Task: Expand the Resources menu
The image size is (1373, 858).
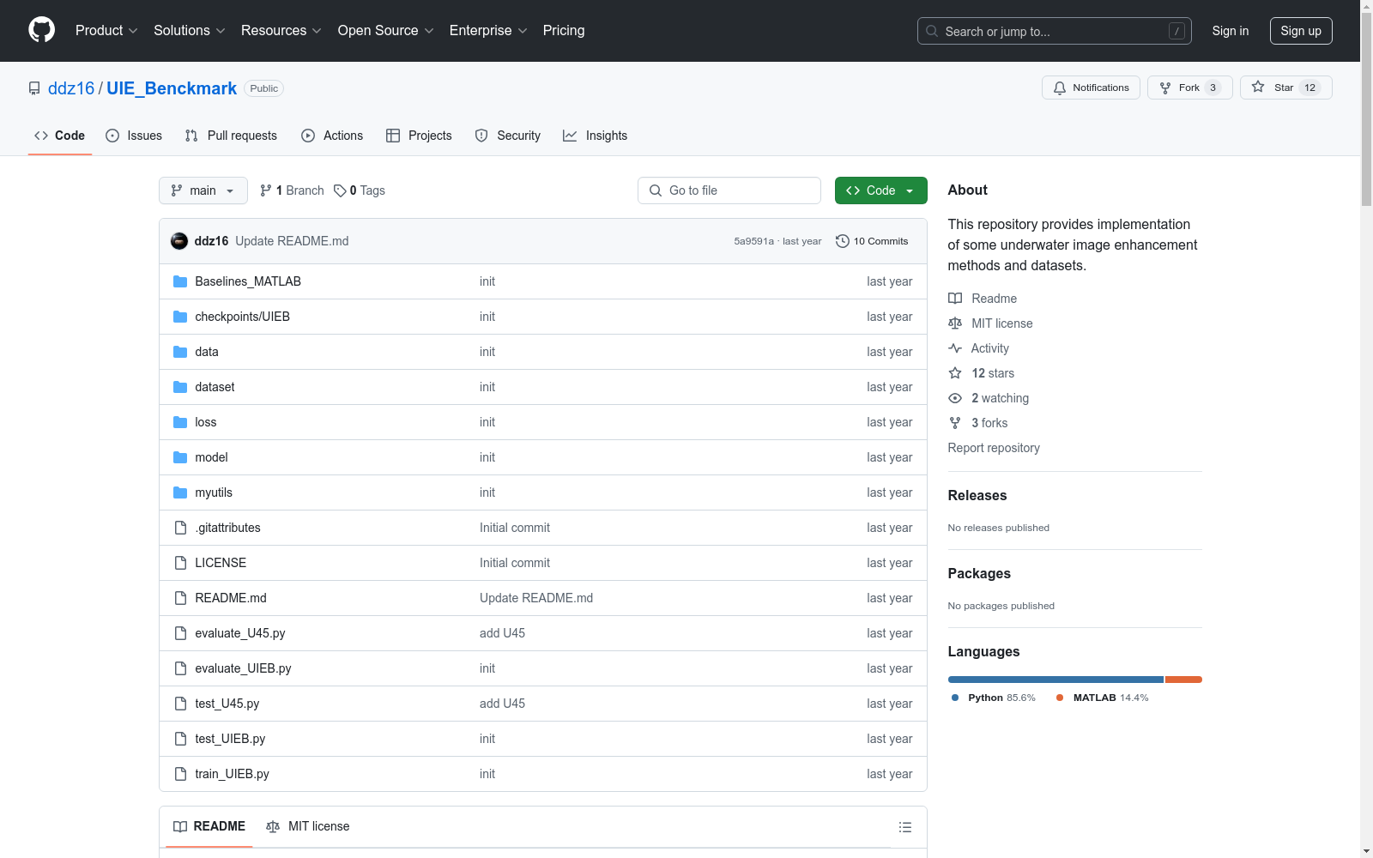Action: pos(281,31)
